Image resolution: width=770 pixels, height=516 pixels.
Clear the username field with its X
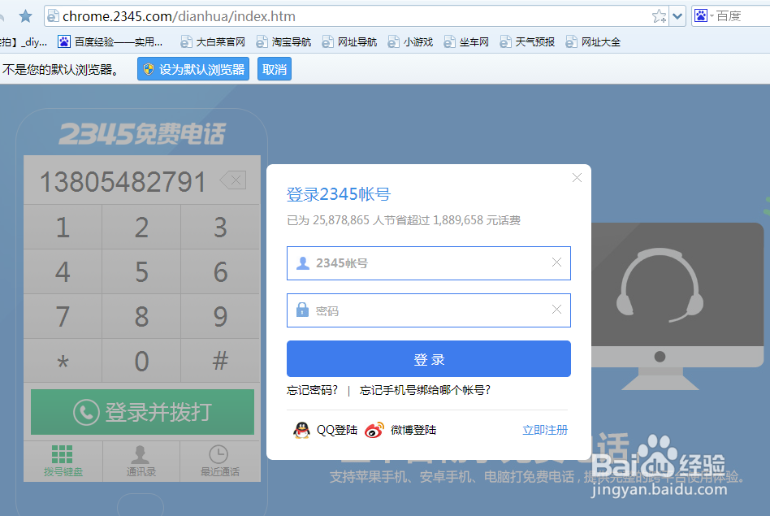tap(556, 262)
